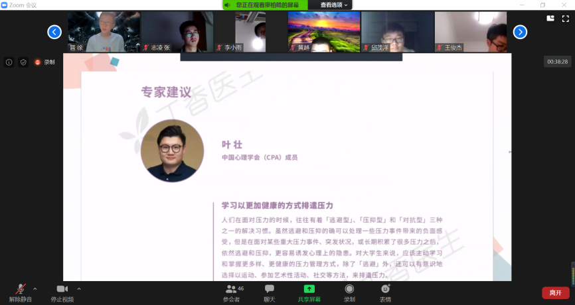Open the 参会者 participants panel
This screenshot has width=575, height=305.
[x=232, y=289]
